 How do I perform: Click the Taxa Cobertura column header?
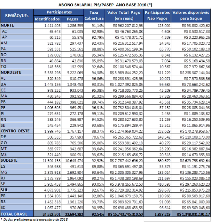[x=94, y=15]
